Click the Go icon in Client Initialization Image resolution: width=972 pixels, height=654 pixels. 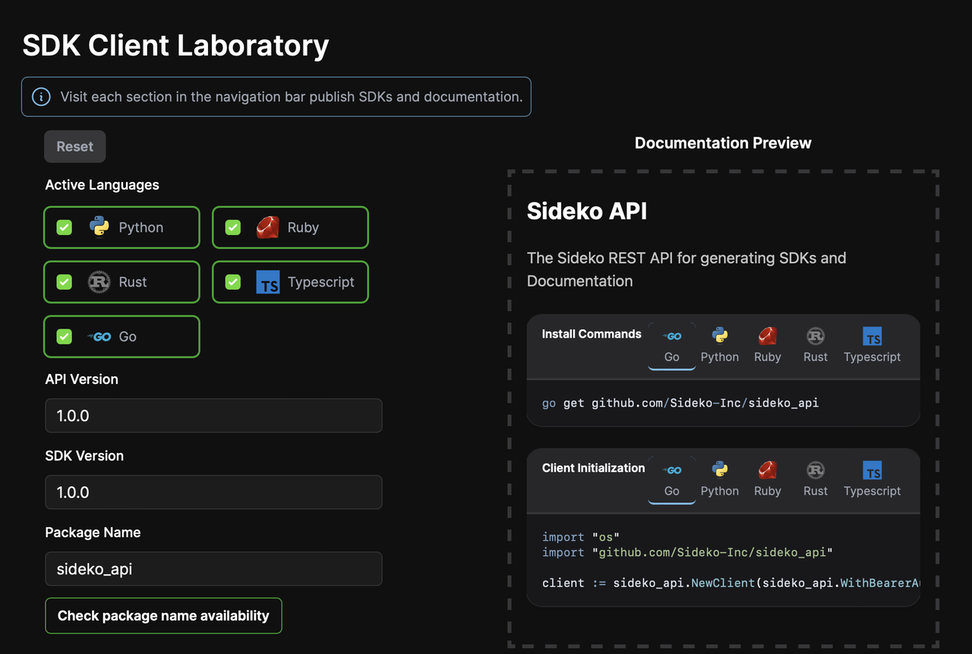[672, 470]
